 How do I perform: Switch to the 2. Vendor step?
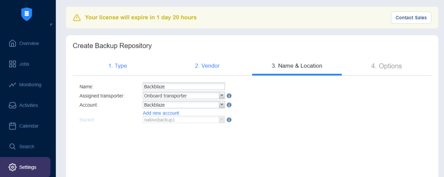[207, 66]
